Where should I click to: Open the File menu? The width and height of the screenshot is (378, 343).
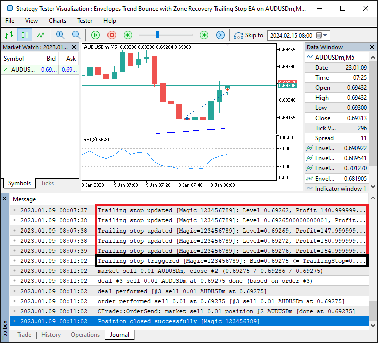[x=10, y=21]
